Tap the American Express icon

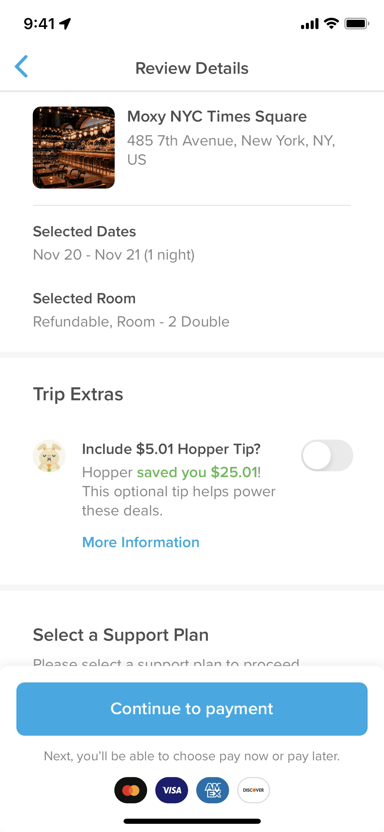(213, 790)
